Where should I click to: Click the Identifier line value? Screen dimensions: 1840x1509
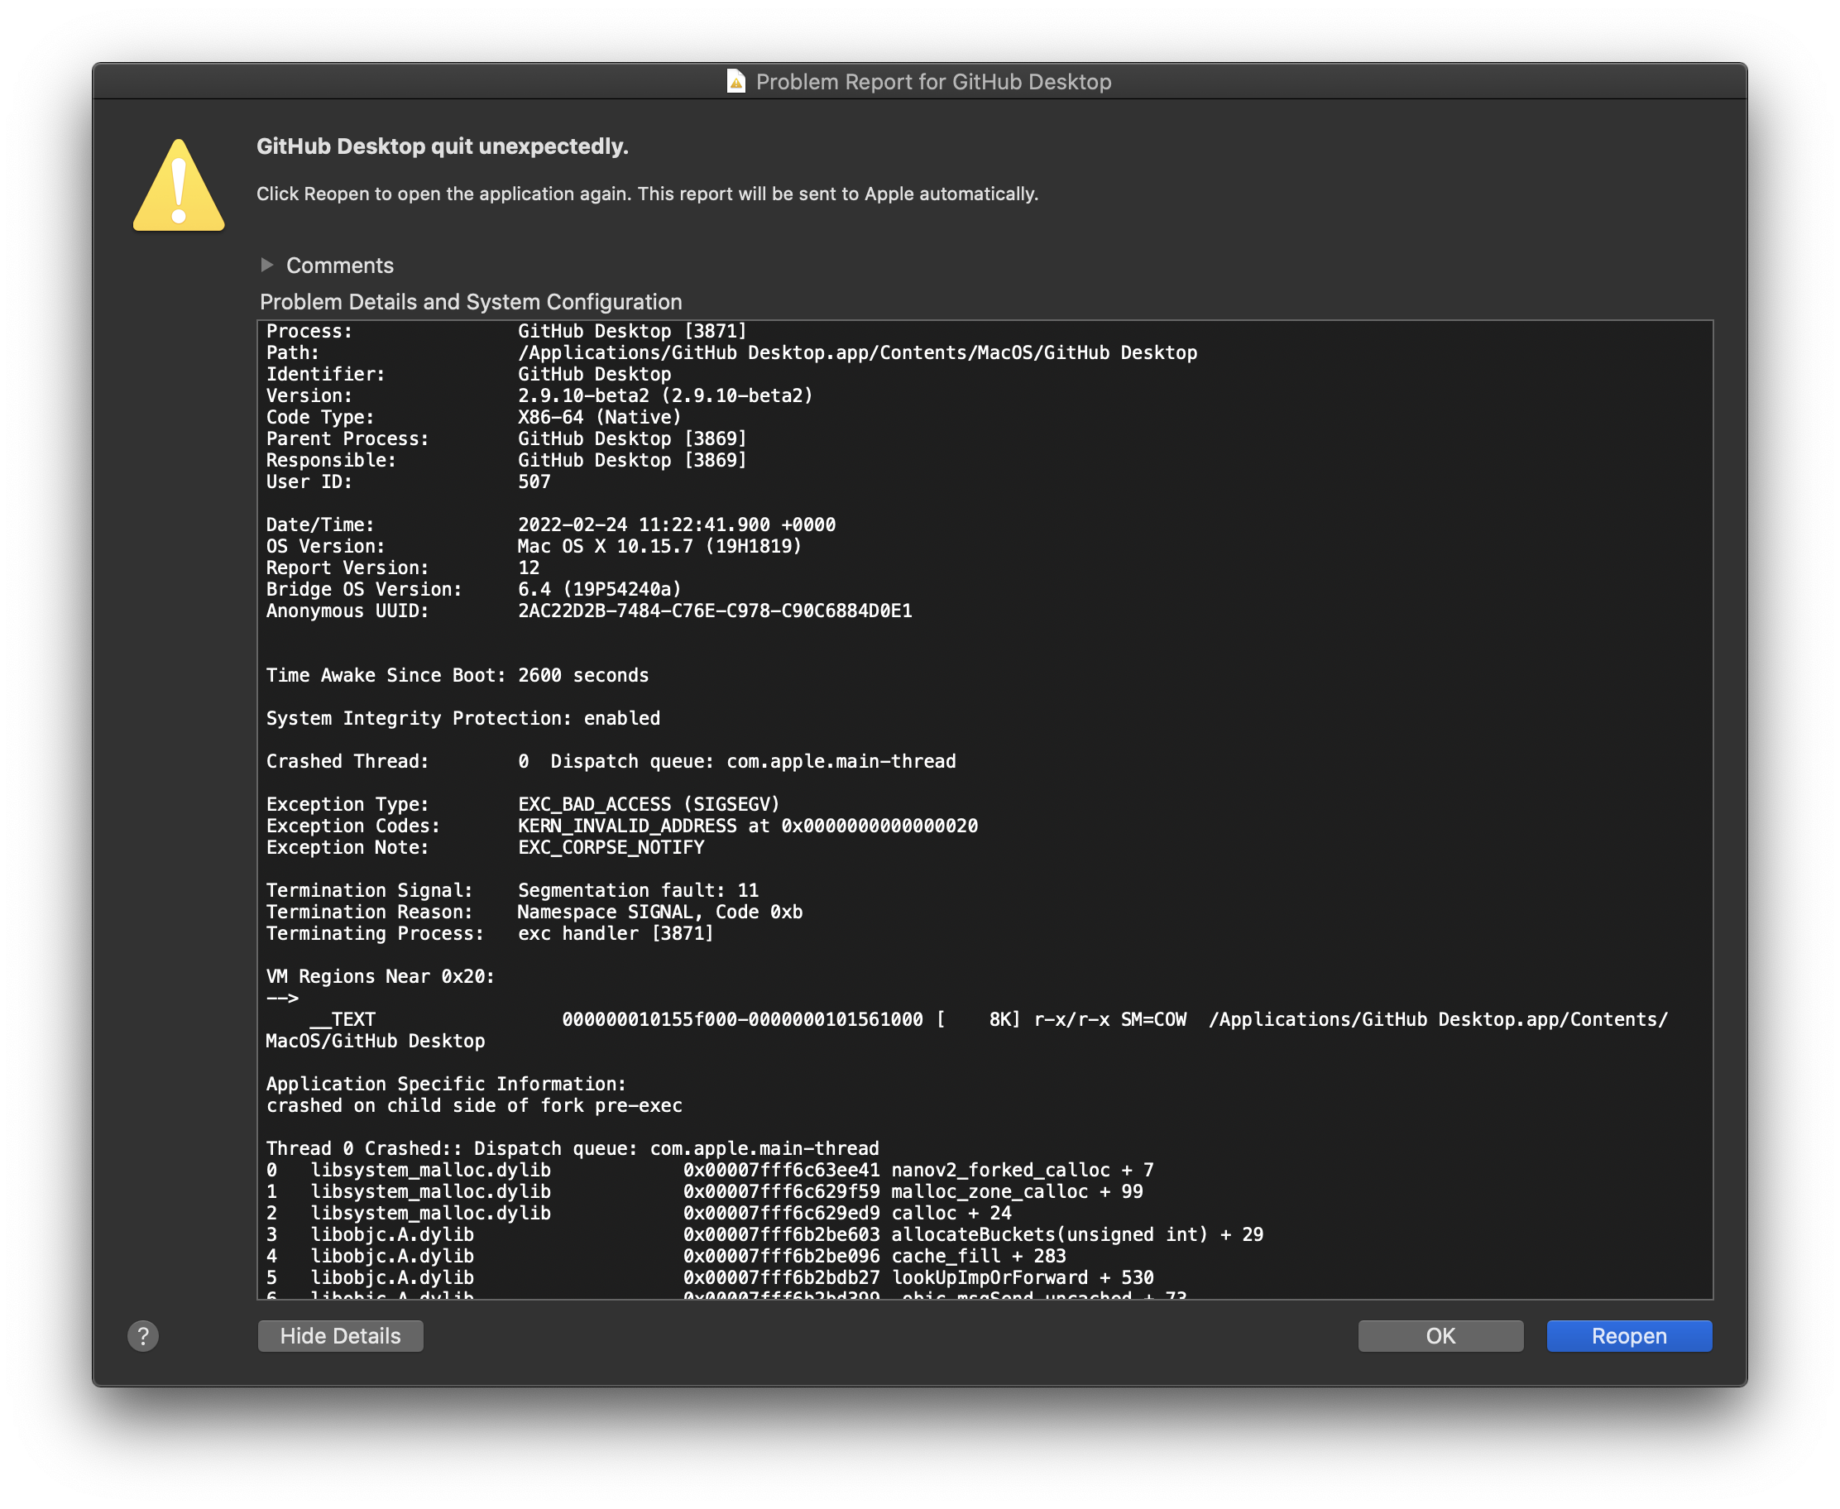point(595,374)
